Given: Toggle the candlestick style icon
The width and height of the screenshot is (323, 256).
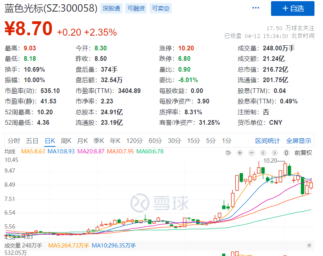Looking at the screenshot, I should click(x=286, y=153).
